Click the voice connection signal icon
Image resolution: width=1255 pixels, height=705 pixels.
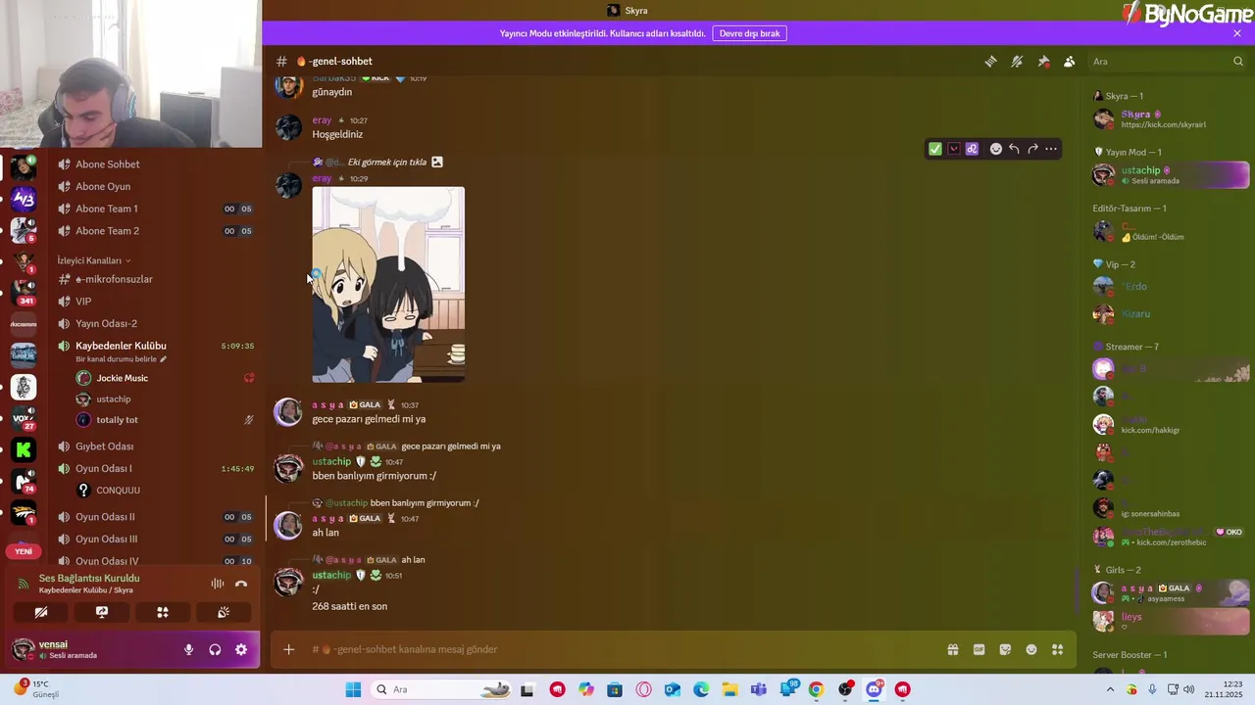(x=23, y=584)
